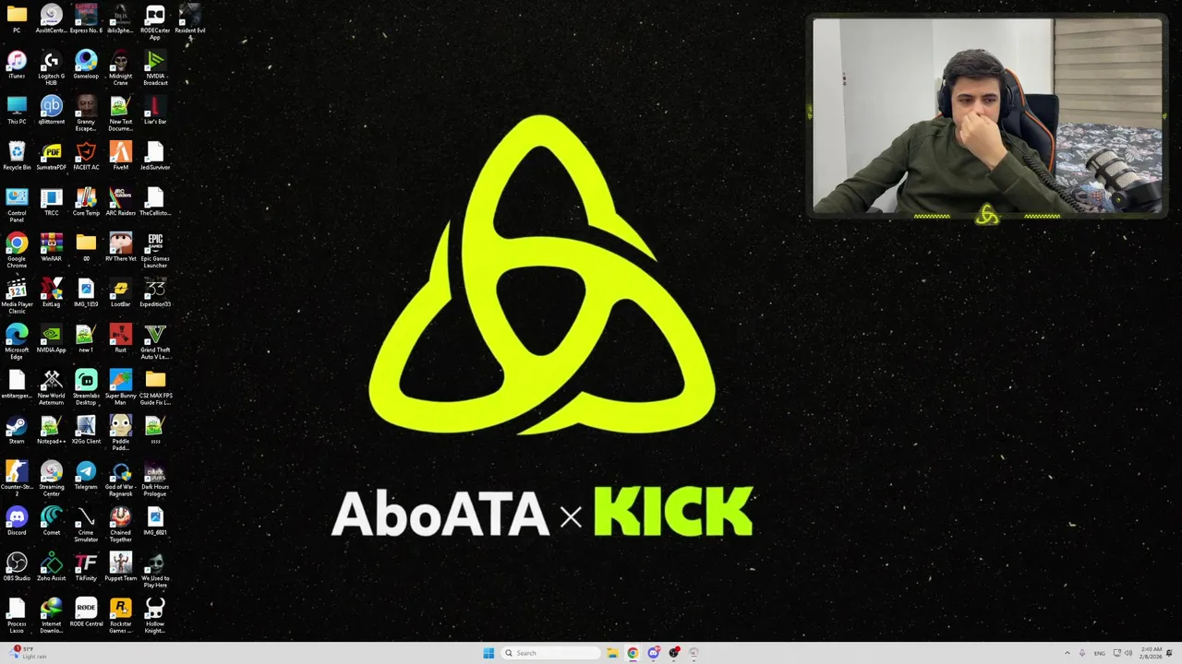Open the Control Panel shortcut
The width and height of the screenshot is (1182, 664).
pos(17,206)
